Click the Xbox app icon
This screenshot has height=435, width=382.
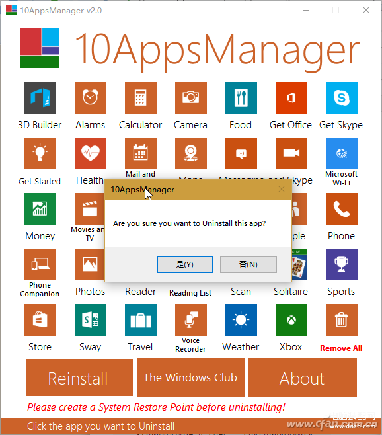[x=291, y=319]
